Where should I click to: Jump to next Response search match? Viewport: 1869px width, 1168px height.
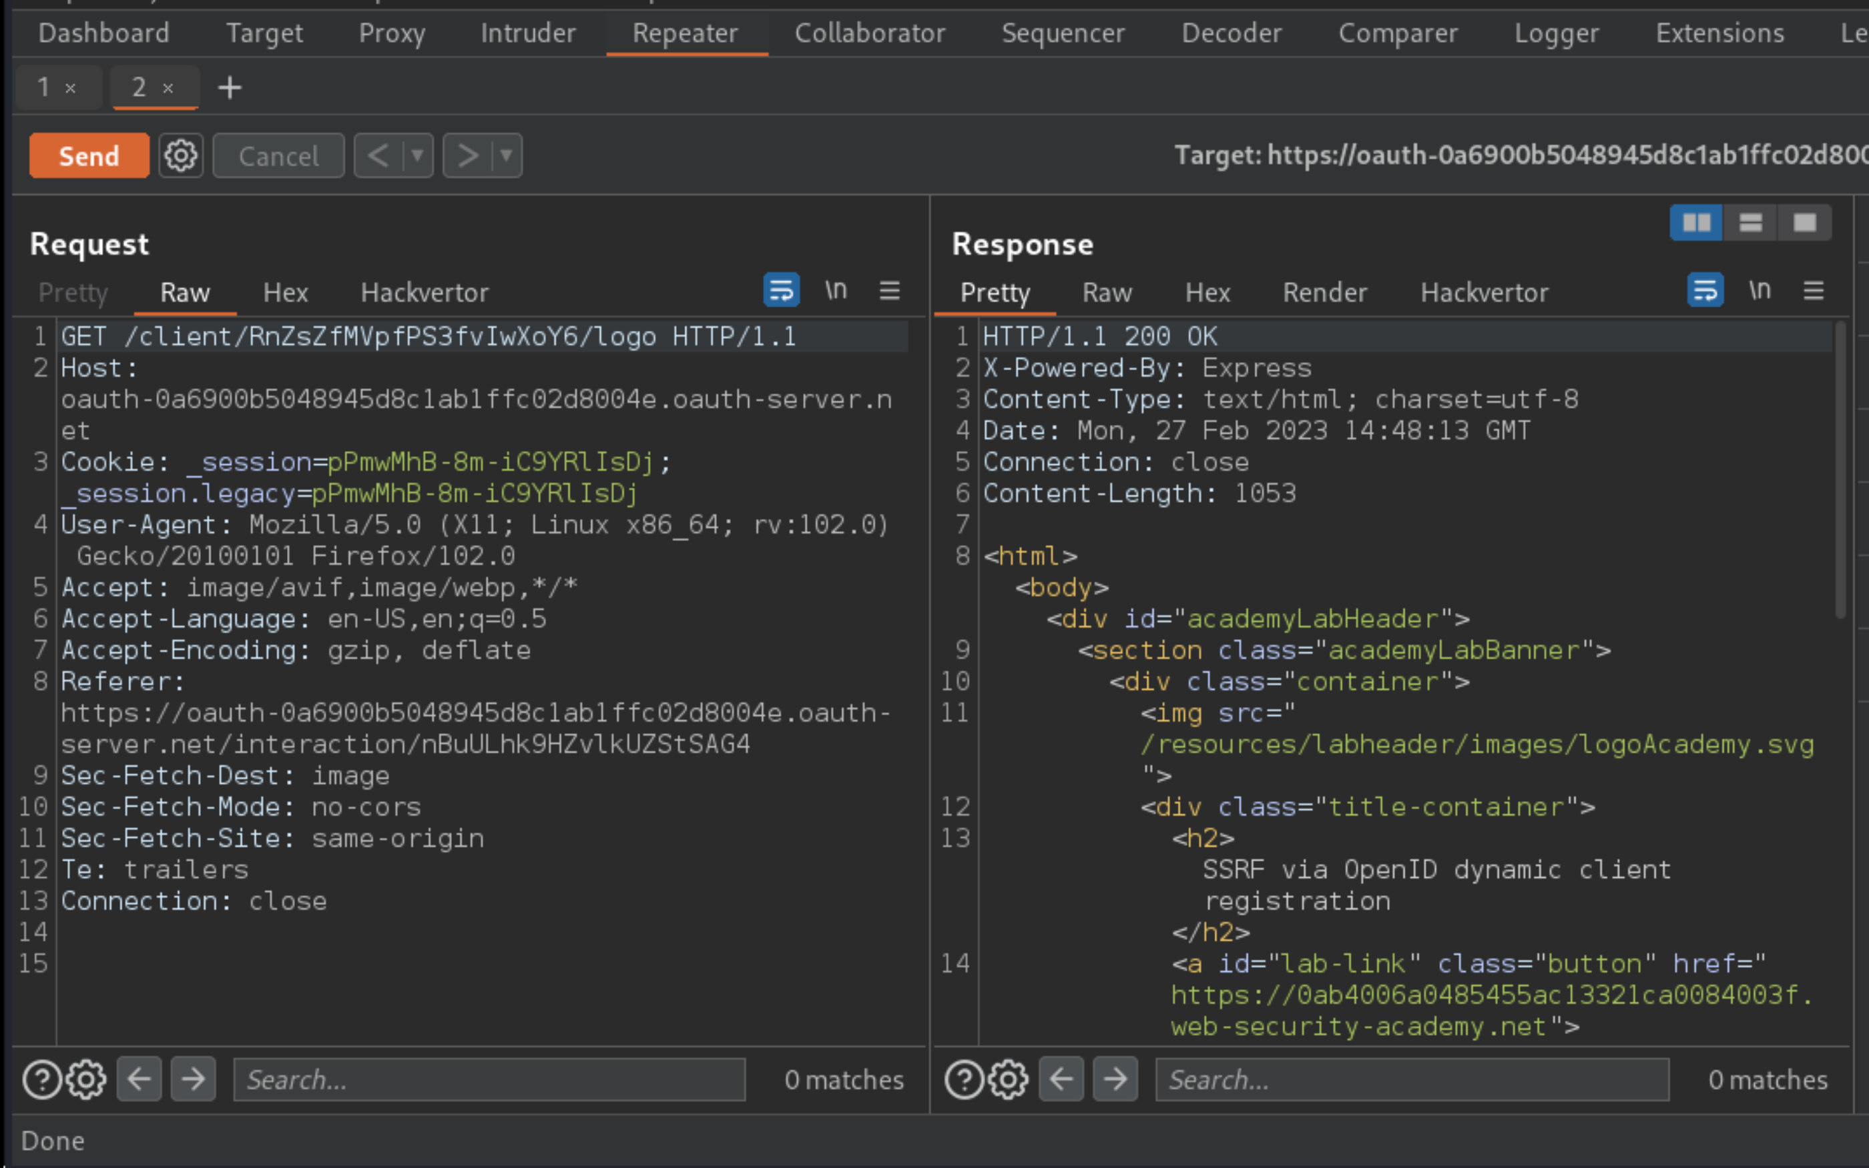(x=1115, y=1079)
